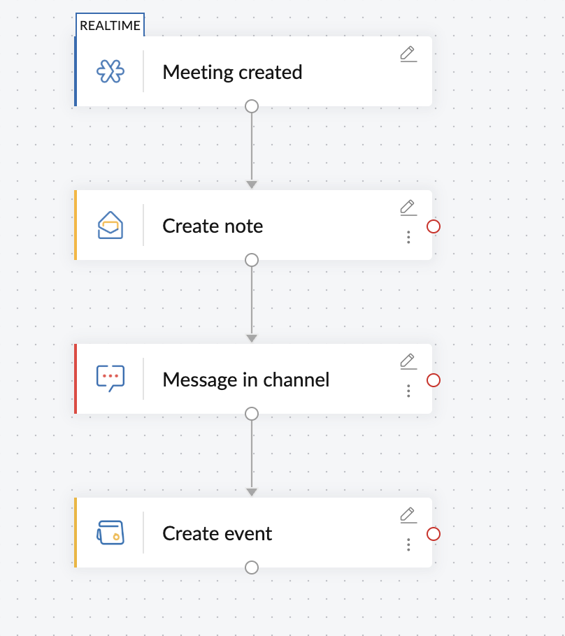Click output connector below Meeting created

[x=252, y=106]
